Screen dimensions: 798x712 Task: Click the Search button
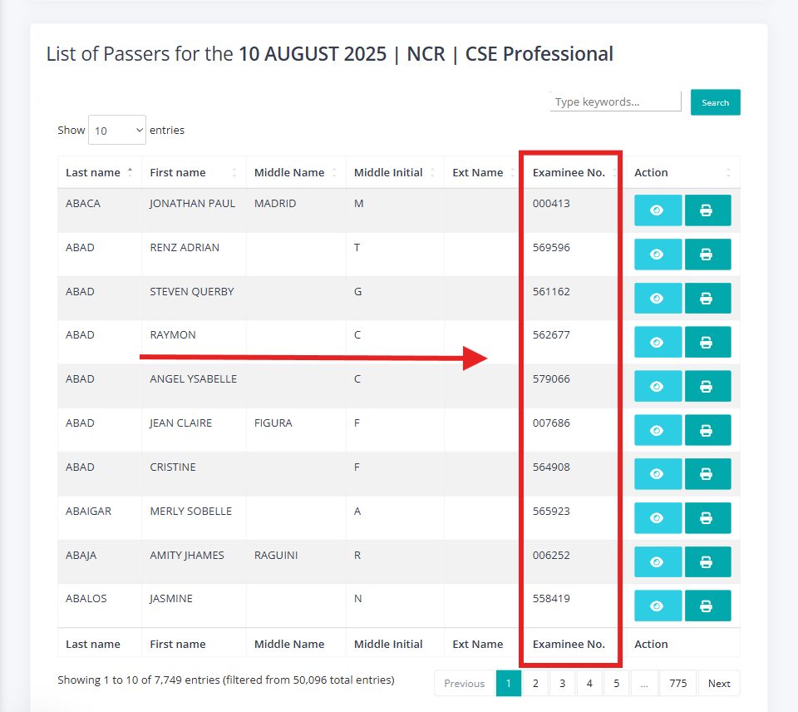pyautogui.click(x=715, y=102)
